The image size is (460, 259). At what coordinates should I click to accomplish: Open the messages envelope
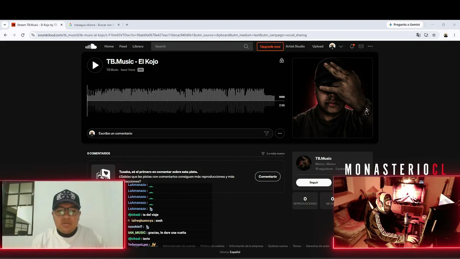click(x=361, y=46)
